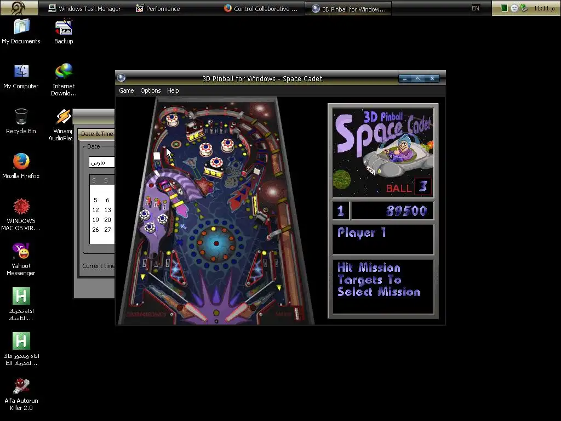561x421 pixels.
Task: Open the Backup desktop shortcut
Action: (64, 31)
